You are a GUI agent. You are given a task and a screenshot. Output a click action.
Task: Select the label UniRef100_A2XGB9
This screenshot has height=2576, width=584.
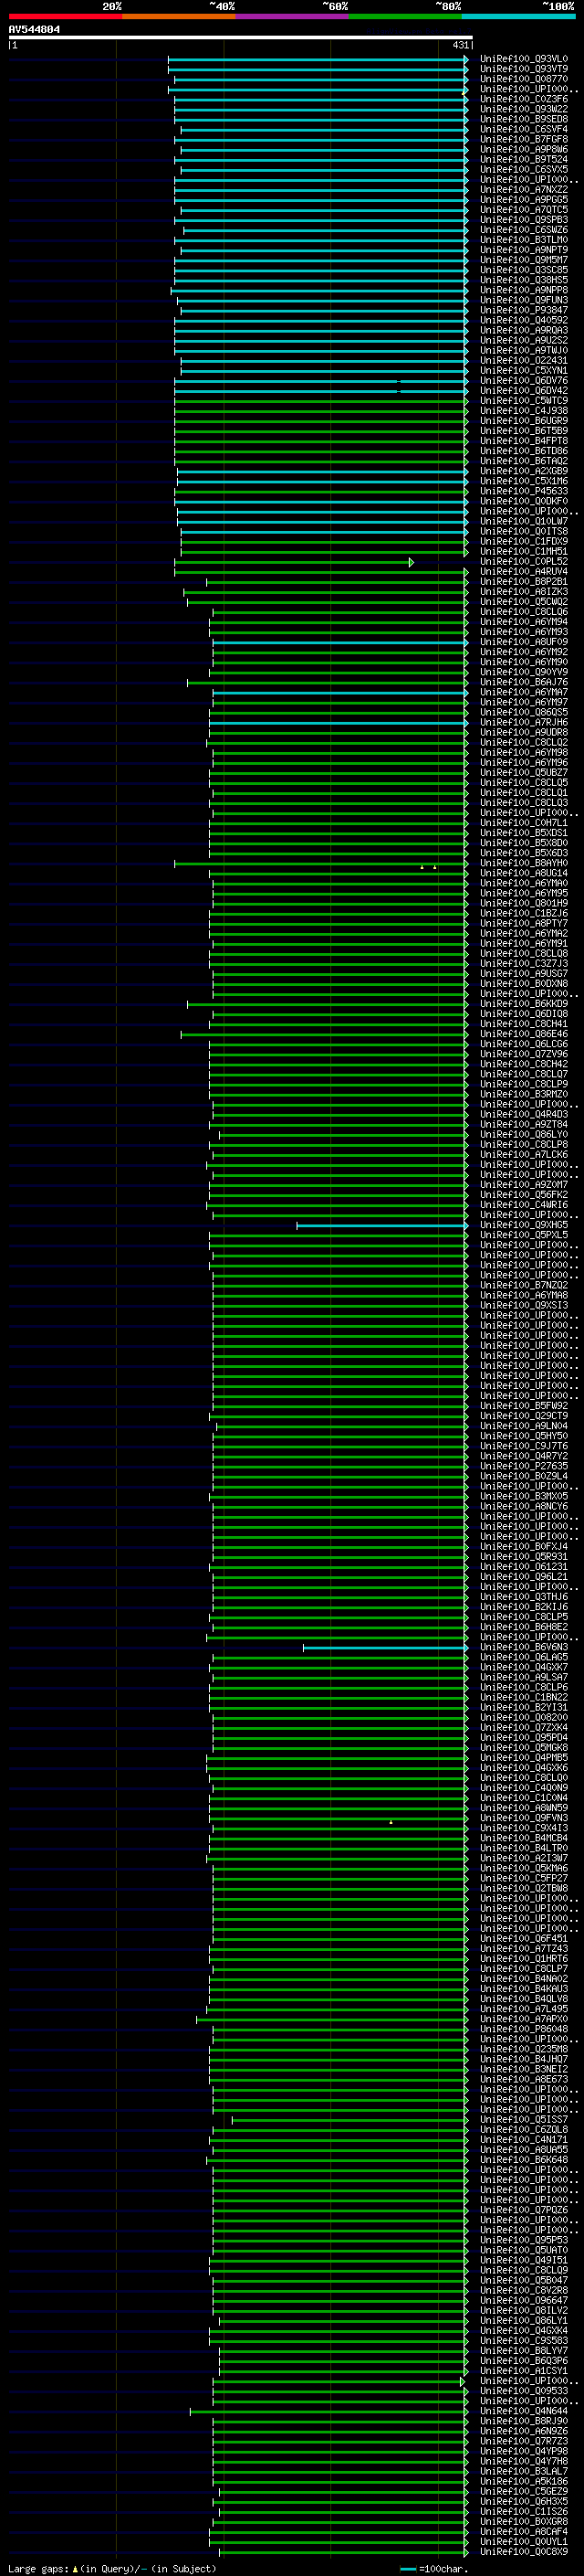[x=523, y=471]
